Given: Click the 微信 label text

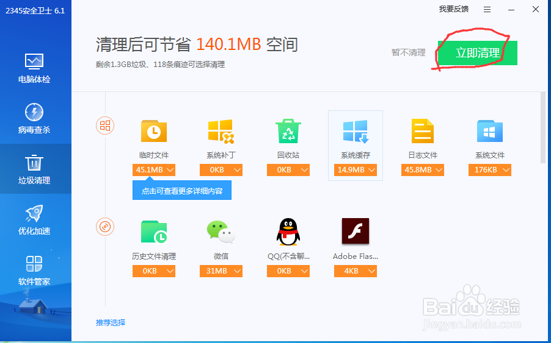Looking at the screenshot, I should pyautogui.click(x=221, y=256).
